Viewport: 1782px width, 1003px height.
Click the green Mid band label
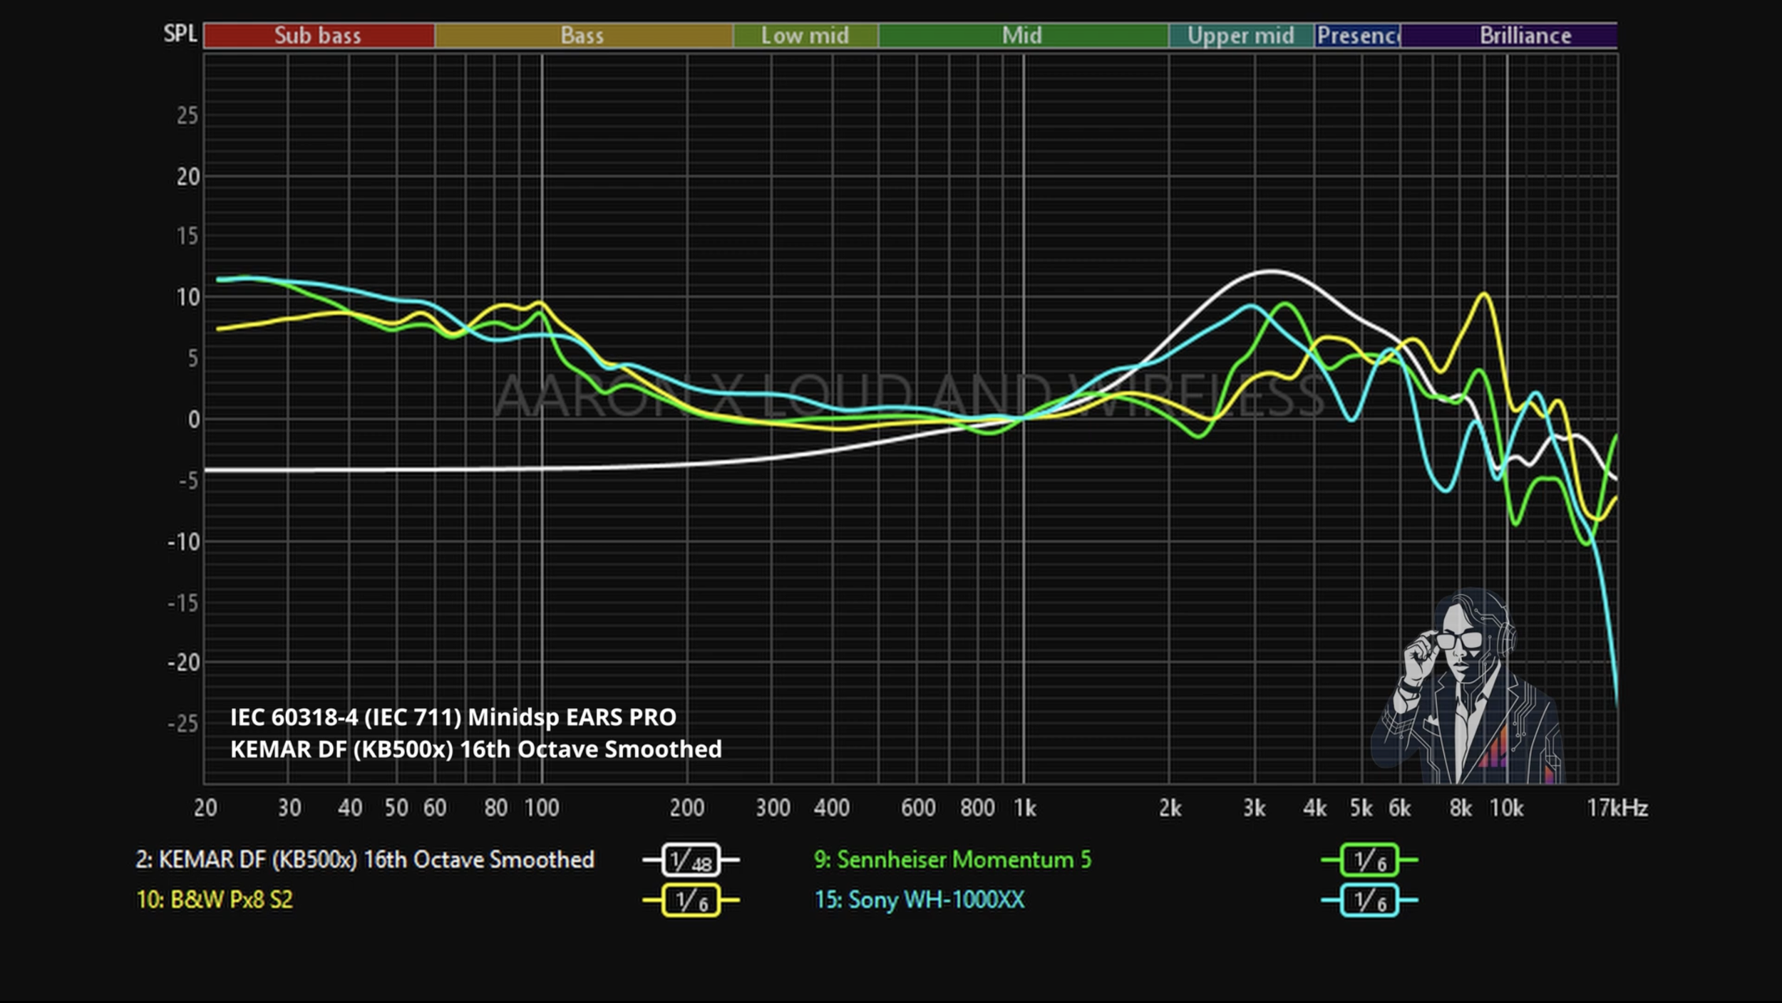(1023, 36)
